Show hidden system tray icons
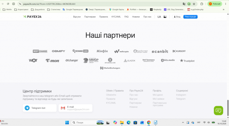The height and width of the screenshot is (126, 229). point(183,122)
